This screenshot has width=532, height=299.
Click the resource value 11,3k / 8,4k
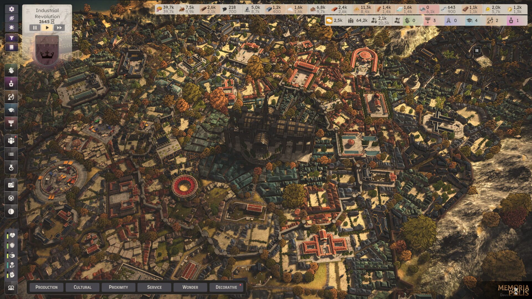(363, 9)
